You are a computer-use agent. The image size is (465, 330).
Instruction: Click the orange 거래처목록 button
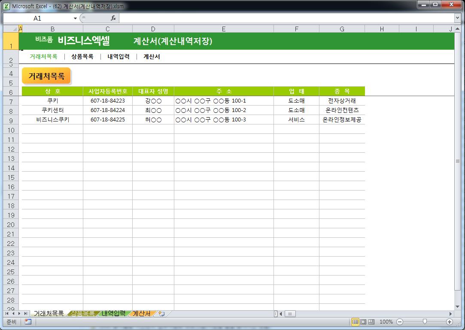pos(46,76)
